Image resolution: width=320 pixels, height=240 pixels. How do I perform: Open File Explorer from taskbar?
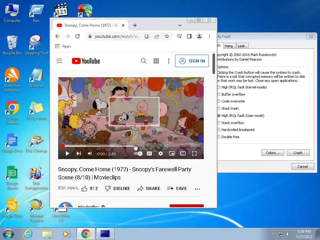[x=47, y=234]
